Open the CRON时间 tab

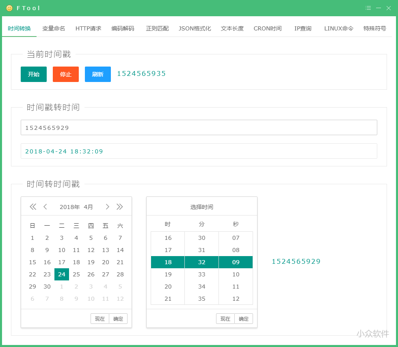267,28
